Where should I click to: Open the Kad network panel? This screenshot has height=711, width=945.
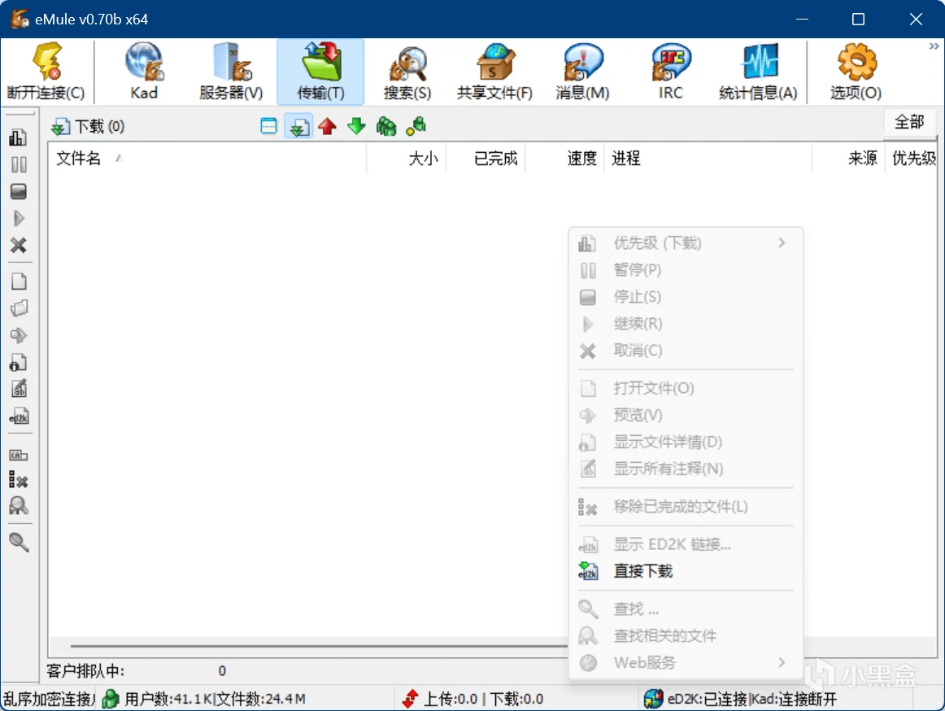pyautogui.click(x=144, y=72)
